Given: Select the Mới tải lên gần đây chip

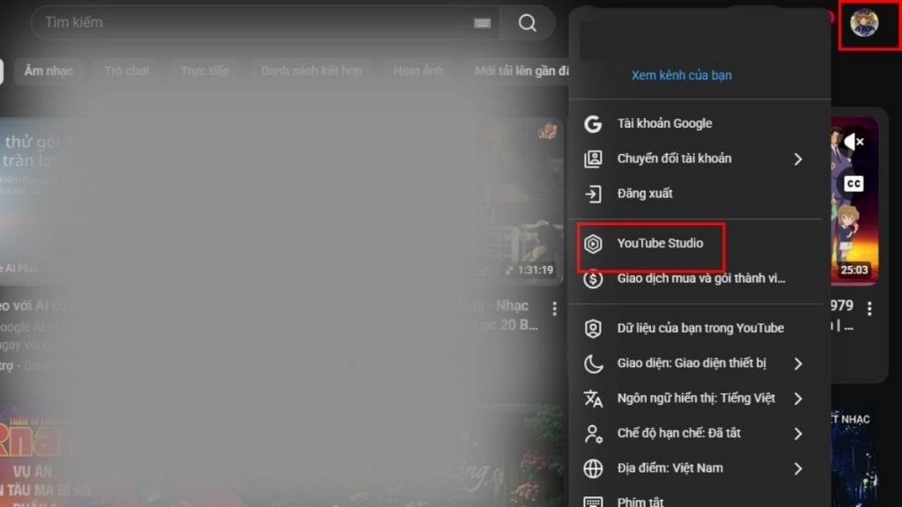Looking at the screenshot, I should tap(518, 71).
